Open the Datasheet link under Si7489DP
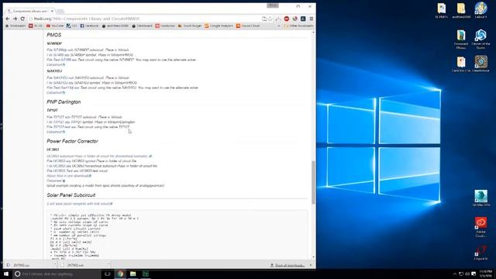Screen dimensions: 496x279 click(56, 64)
